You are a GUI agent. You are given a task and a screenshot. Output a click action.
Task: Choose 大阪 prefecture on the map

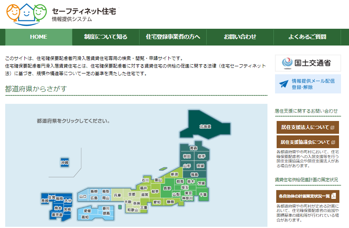pyautogui.click(x=128, y=202)
